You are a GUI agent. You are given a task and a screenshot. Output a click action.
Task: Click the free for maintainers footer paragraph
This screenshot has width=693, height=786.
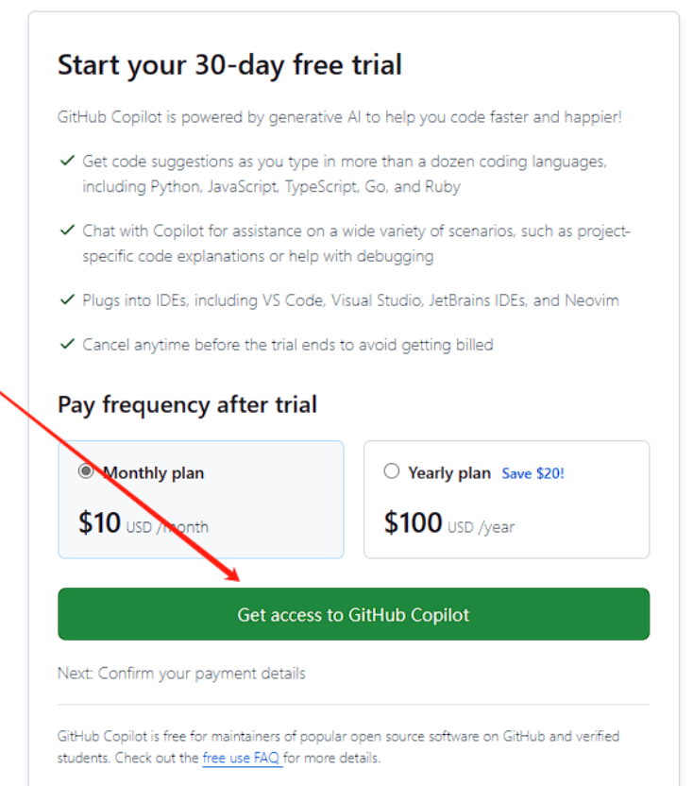click(338, 747)
